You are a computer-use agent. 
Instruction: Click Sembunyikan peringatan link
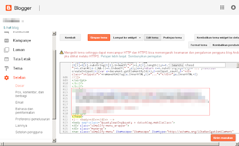click(x=145, y=56)
